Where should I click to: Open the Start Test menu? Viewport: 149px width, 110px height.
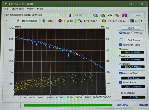[18, 9]
